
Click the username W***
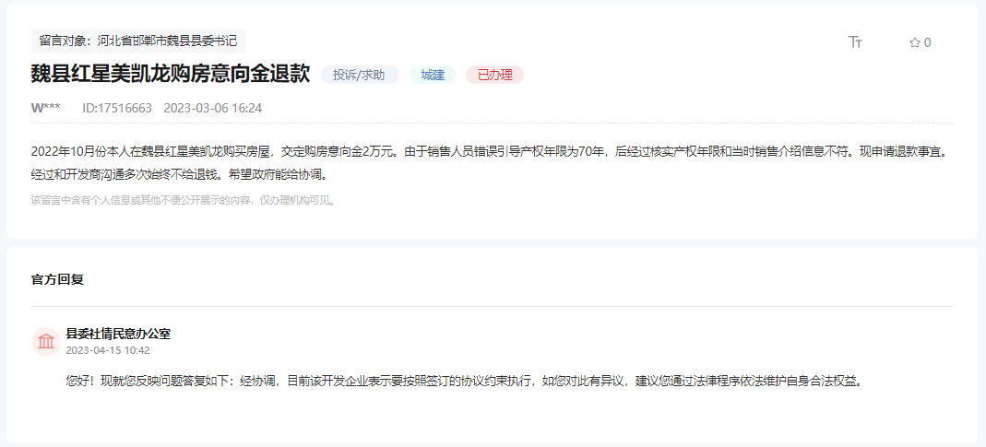tap(46, 108)
